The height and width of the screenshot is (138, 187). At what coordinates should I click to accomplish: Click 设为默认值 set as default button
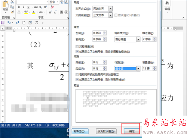click(106, 131)
